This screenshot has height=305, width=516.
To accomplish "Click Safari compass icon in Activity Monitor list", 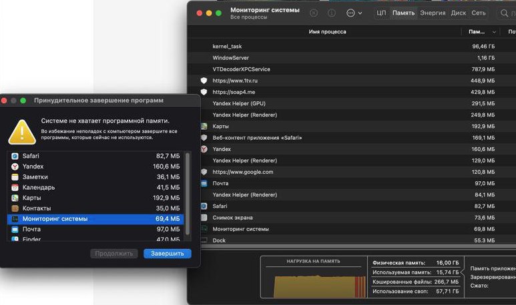I will click(204, 206).
